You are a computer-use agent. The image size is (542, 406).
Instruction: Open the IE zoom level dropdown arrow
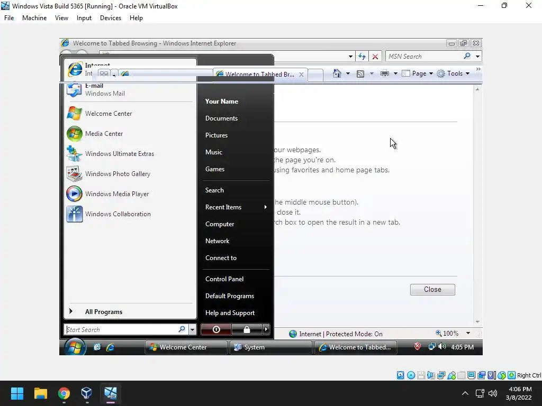[468, 334]
